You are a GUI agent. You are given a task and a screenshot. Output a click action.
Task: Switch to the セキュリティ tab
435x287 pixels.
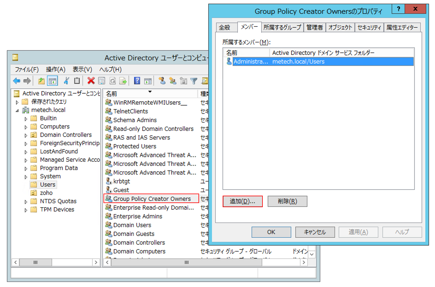pyautogui.click(x=369, y=27)
